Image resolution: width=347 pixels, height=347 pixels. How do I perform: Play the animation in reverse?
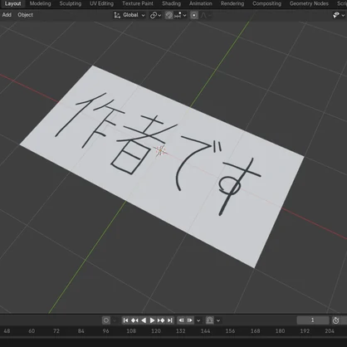coord(144,320)
